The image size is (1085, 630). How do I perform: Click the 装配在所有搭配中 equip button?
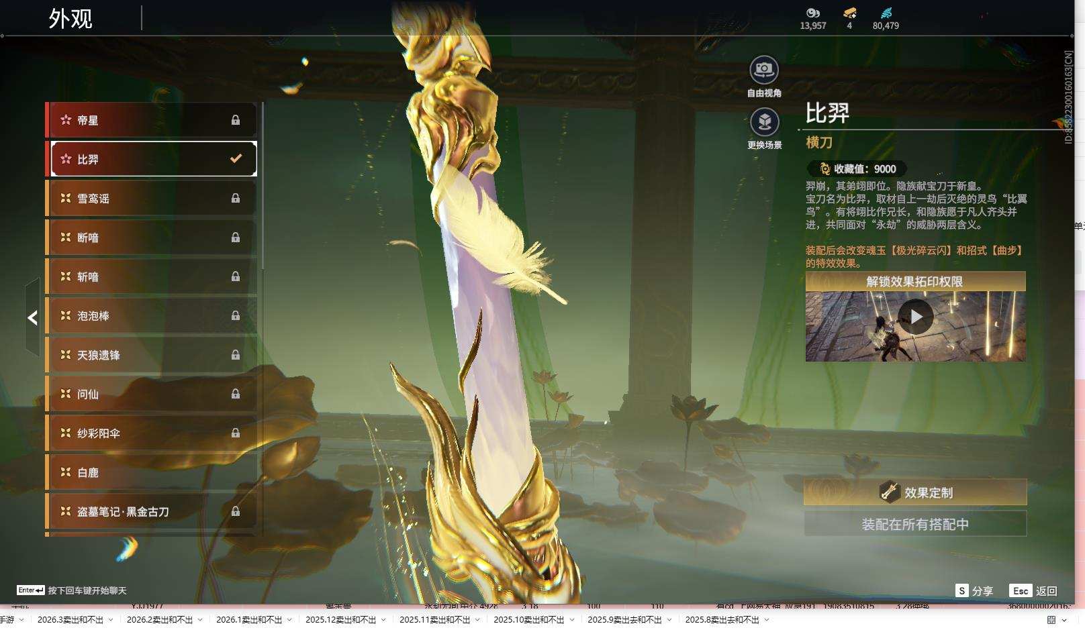pyautogui.click(x=915, y=524)
